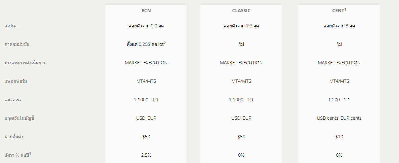Click the $10 minimum deposit value
The image size is (399, 163).
[339, 137]
